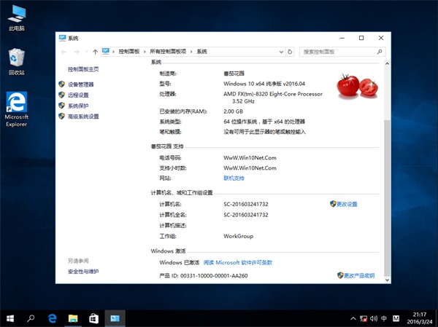Viewport: 438px width, 327px height.
Task: Click the tomato OEM logo
Action: coord(357,86)
